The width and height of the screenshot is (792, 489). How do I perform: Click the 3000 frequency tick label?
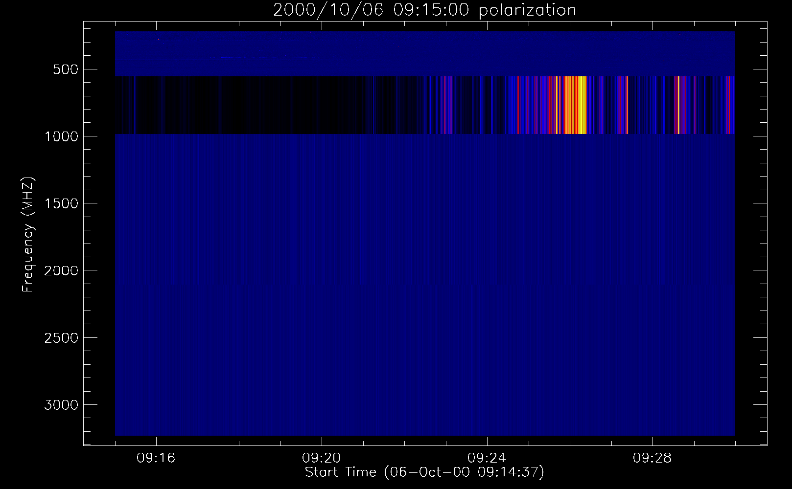61,405
